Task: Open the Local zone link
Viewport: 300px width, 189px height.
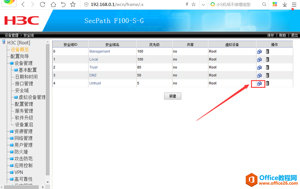Action: (x=94, y=59)
